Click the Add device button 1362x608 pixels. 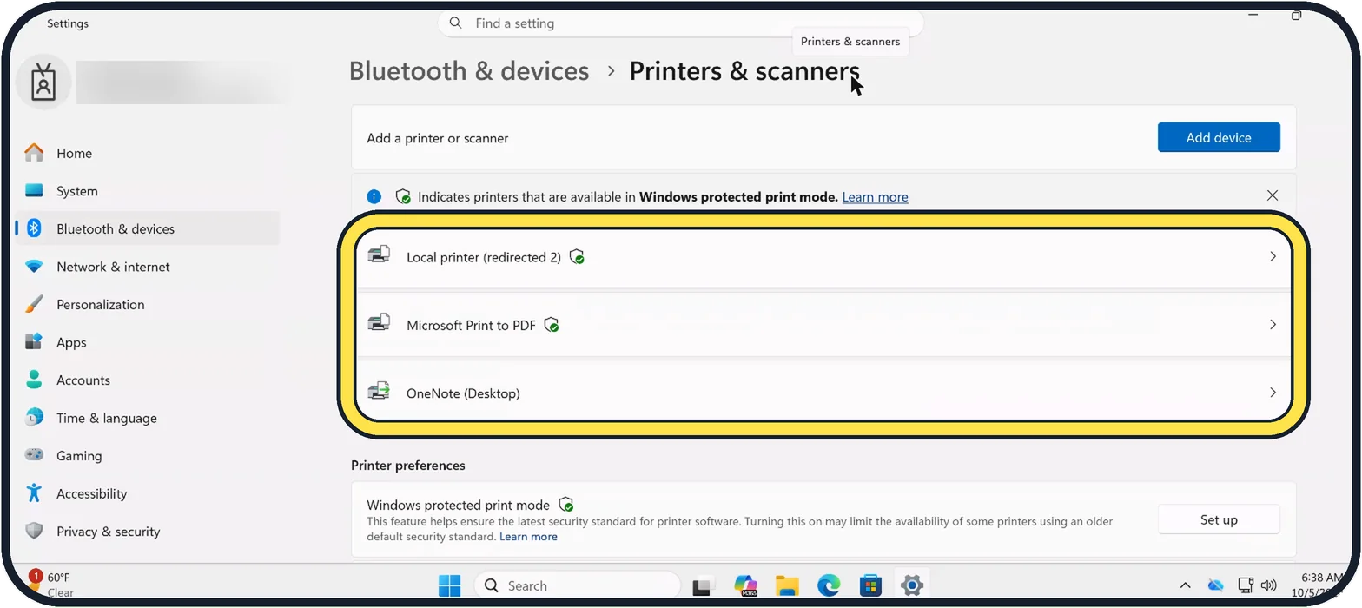pos(1219,137)
